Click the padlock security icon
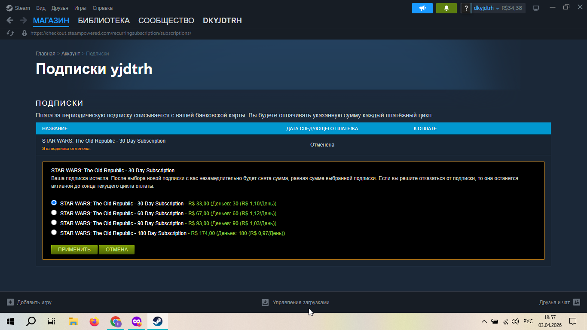 point(24,33)
